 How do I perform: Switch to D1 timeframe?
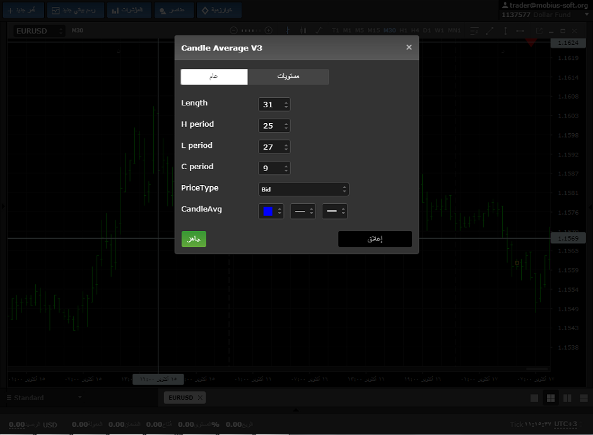[427, 31]
